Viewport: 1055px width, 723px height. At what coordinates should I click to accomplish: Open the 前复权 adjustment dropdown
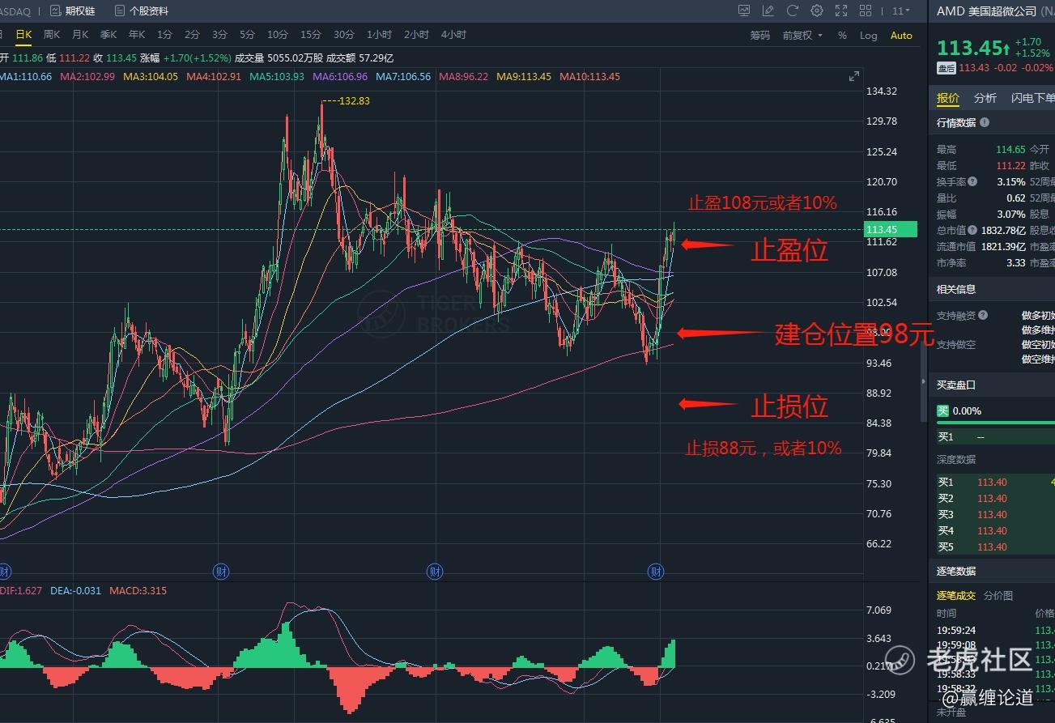(802, 35)
